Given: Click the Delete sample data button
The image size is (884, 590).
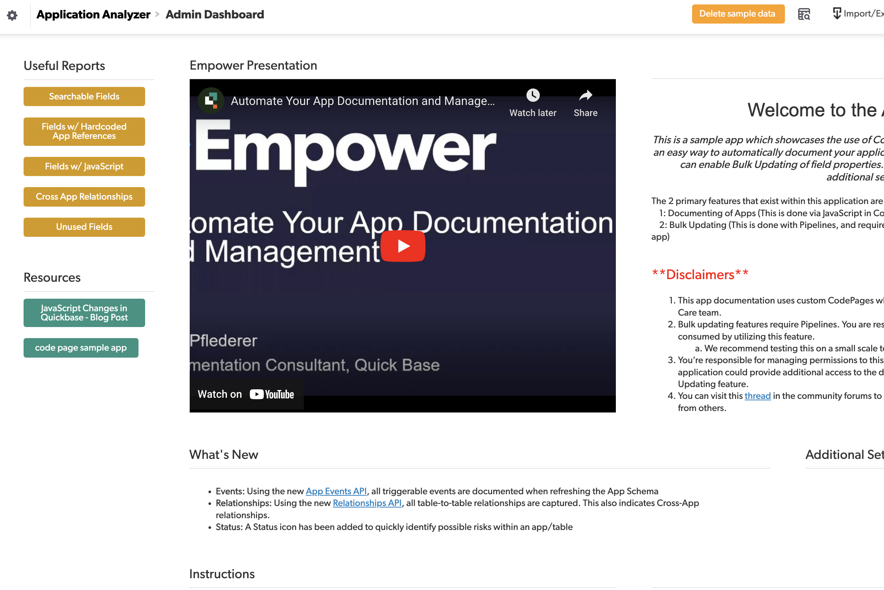Looking at the screenshot, I should pyautogui.click(x=738, y=14).
